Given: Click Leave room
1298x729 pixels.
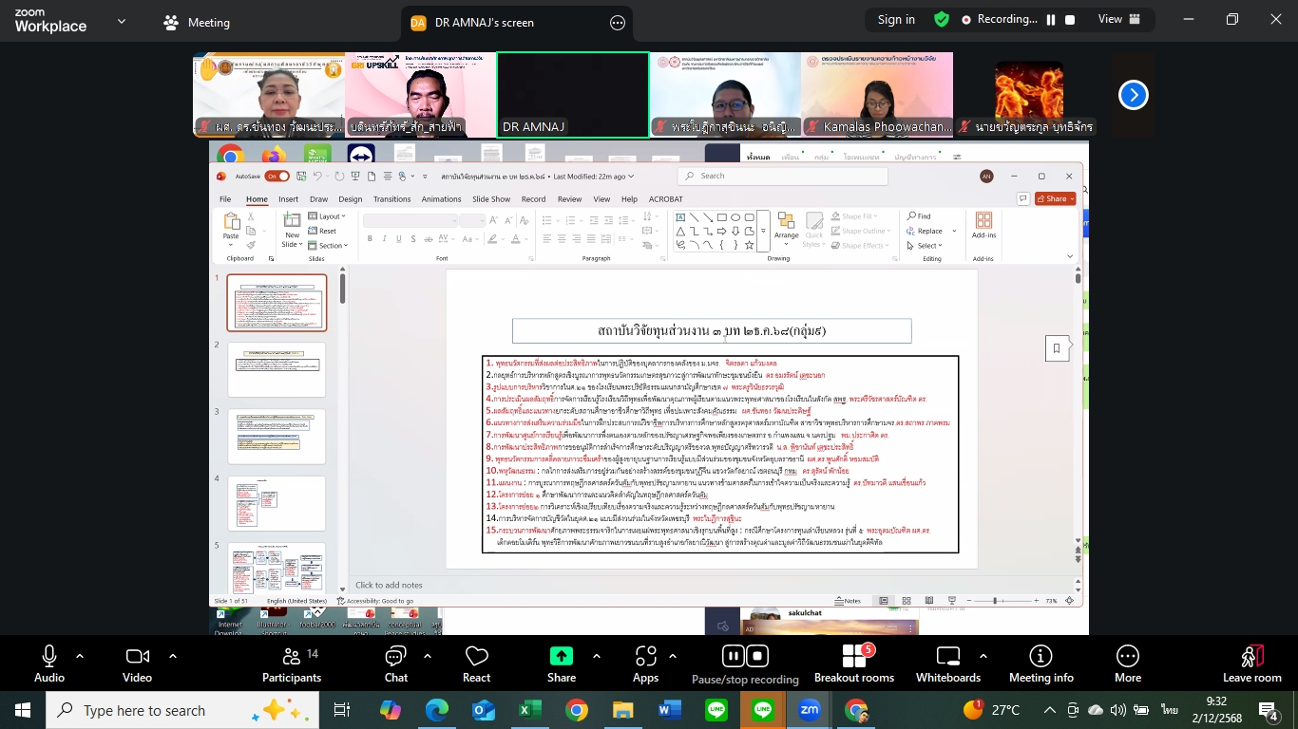Looking at the screenshot, I should pyautogui.click(x=1251, y=664).
